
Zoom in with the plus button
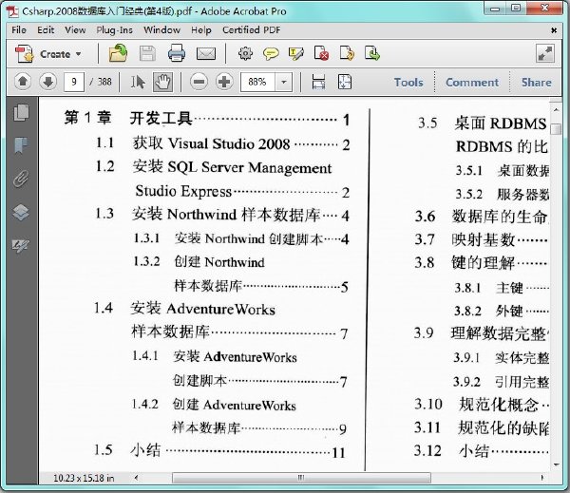click(x=224, y=82)
